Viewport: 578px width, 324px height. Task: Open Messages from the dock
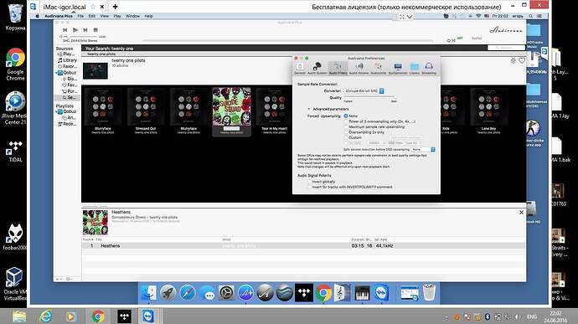pos(207,294)
